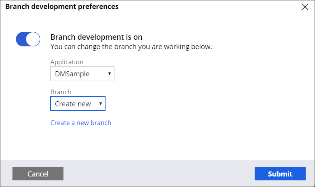Click the dialog title 'Branch development preferences'

[62, 7]
